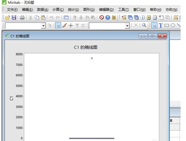This screenshot has height=141, width=186.
Task: Open StatGuide sigma icon
Action: point(114,17)
